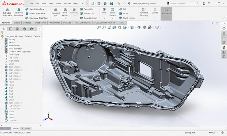Select the Draft tool
This screenshot has height=136, width=227.
coord(123,14)
